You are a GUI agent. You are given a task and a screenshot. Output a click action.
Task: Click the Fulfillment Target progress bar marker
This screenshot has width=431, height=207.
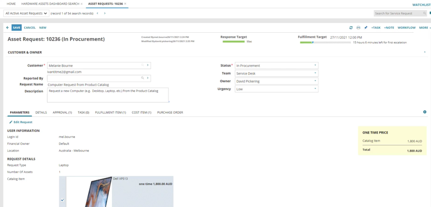313,43
